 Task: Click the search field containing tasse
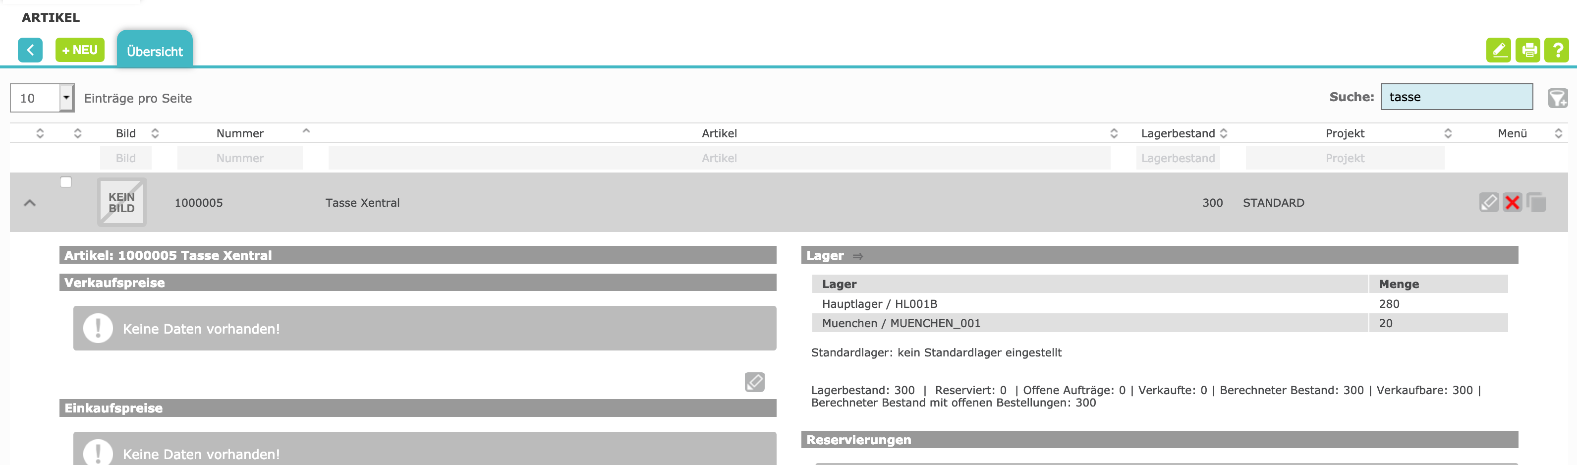(1456, 97)
